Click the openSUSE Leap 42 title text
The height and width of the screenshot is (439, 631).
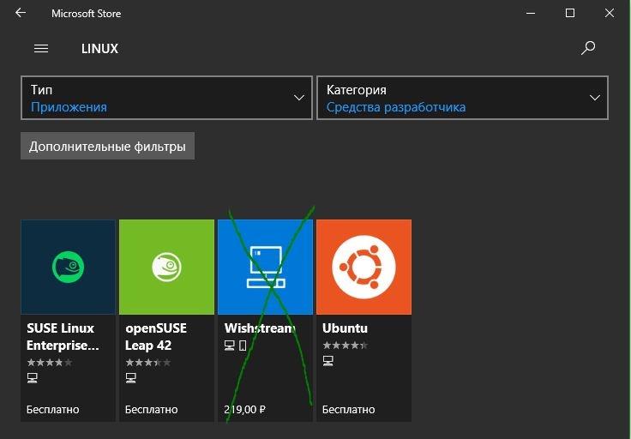156,337
